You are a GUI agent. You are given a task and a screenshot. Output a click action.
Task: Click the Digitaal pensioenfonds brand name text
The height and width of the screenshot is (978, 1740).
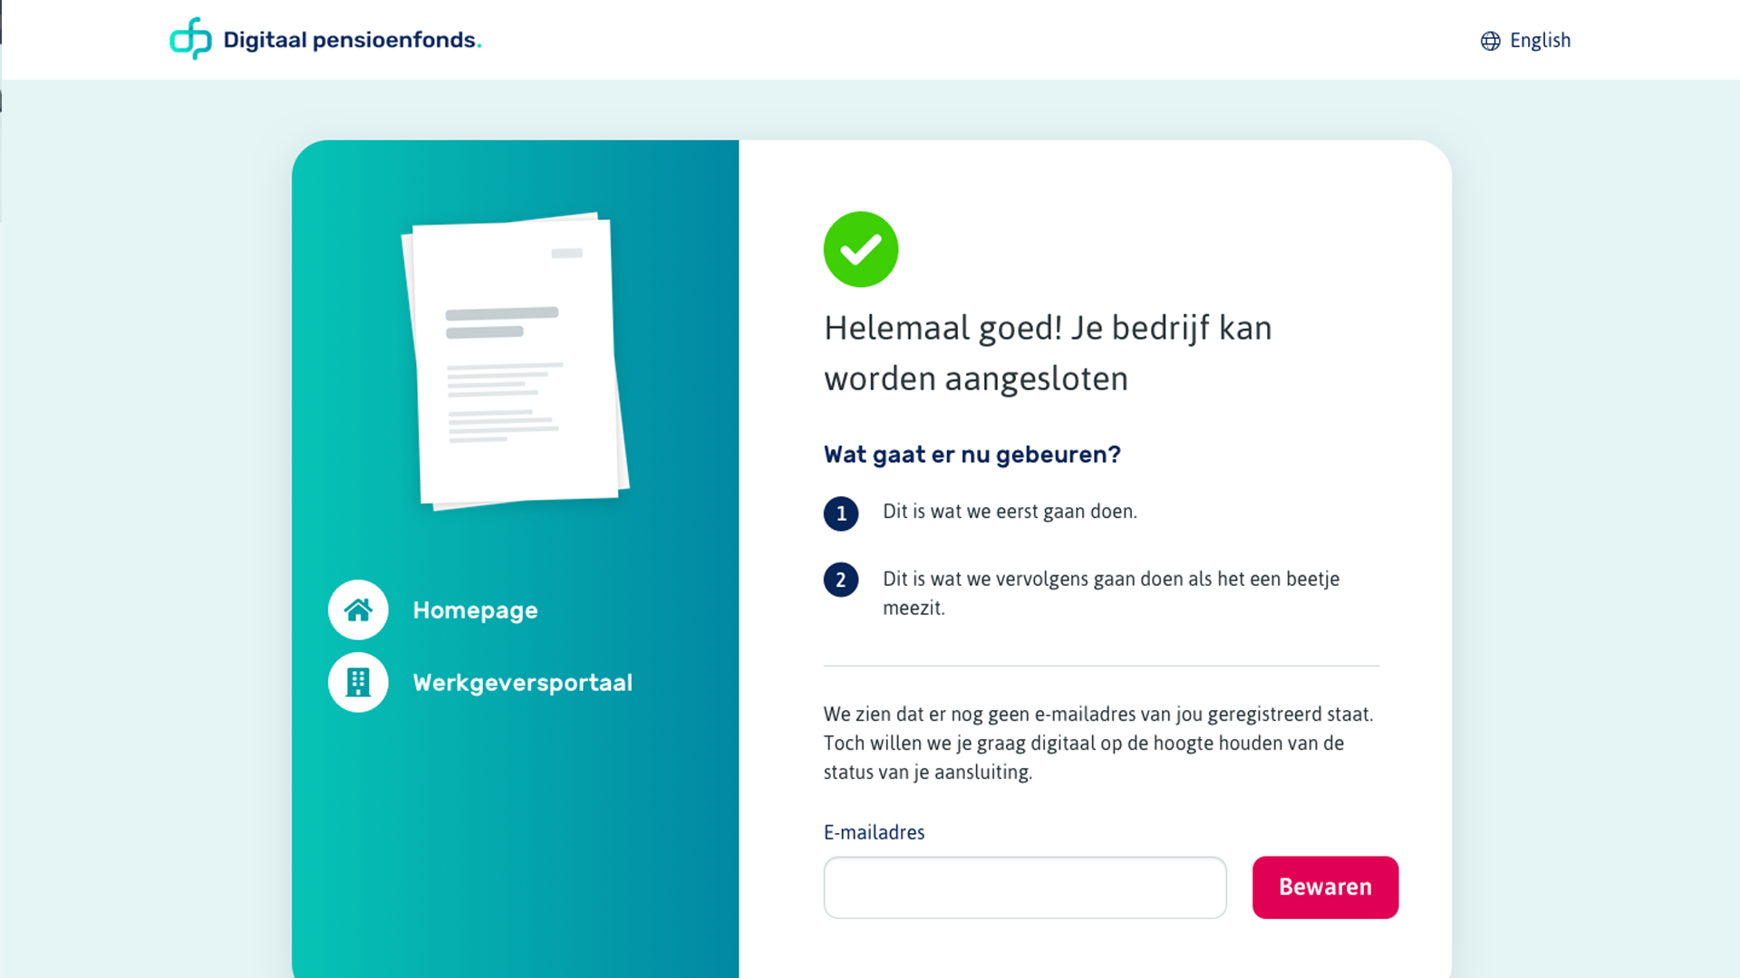pyautogui.click(x=352, y=40)
